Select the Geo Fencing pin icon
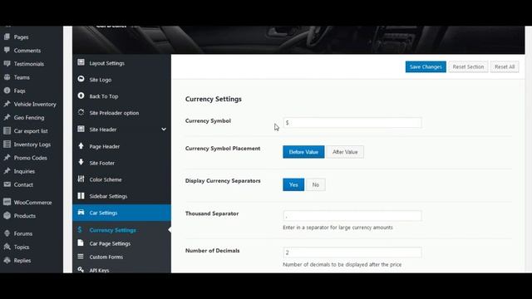This screenshot has height=299, width=532. tap(7, 117)
